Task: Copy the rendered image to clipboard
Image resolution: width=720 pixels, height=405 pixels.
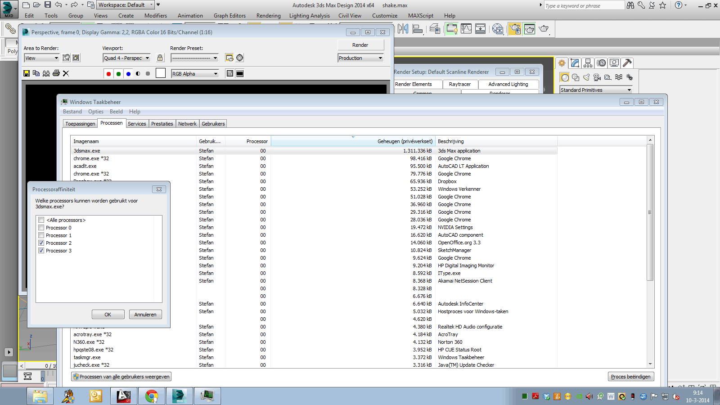Action: 36,73
